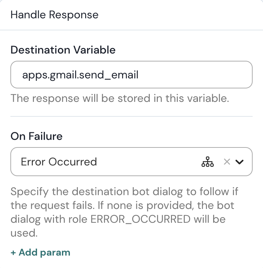
Task: Click the Handle Response panel header
Action: click(55, 15)
